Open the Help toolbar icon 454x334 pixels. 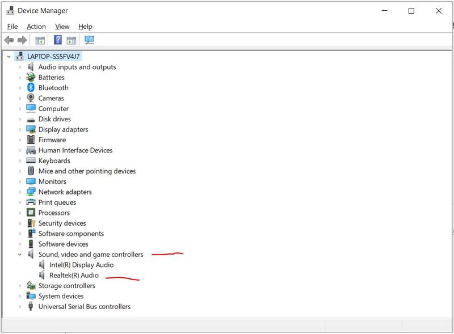tap(58, 40)
